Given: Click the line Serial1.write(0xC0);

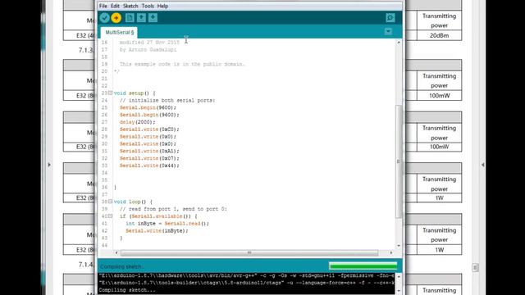Looking at the screenshot, I should point(149,129).
